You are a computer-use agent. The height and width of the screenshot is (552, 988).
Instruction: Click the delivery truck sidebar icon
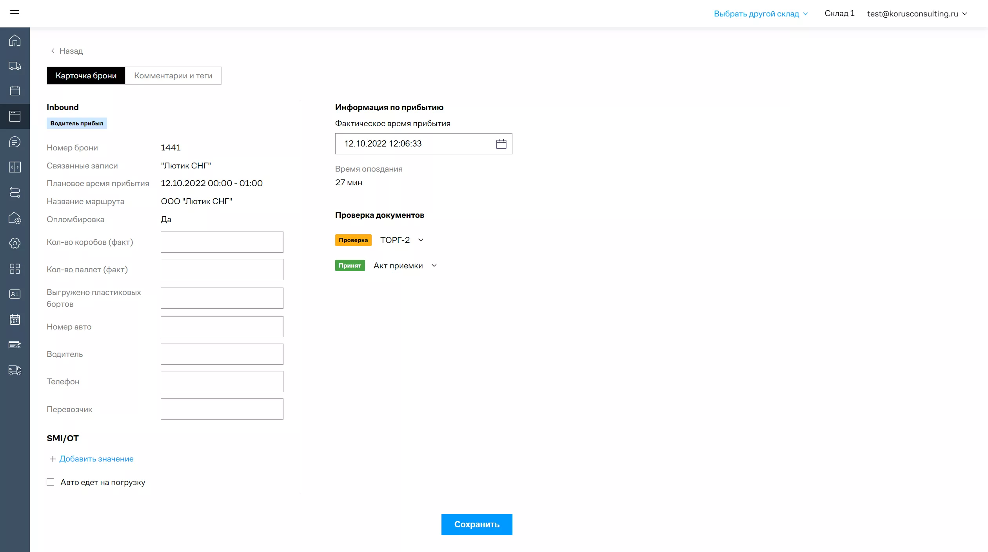pyautogui.click(x=15, y=66)
